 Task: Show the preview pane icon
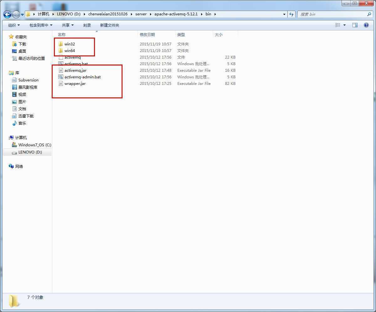click(355, 25)
